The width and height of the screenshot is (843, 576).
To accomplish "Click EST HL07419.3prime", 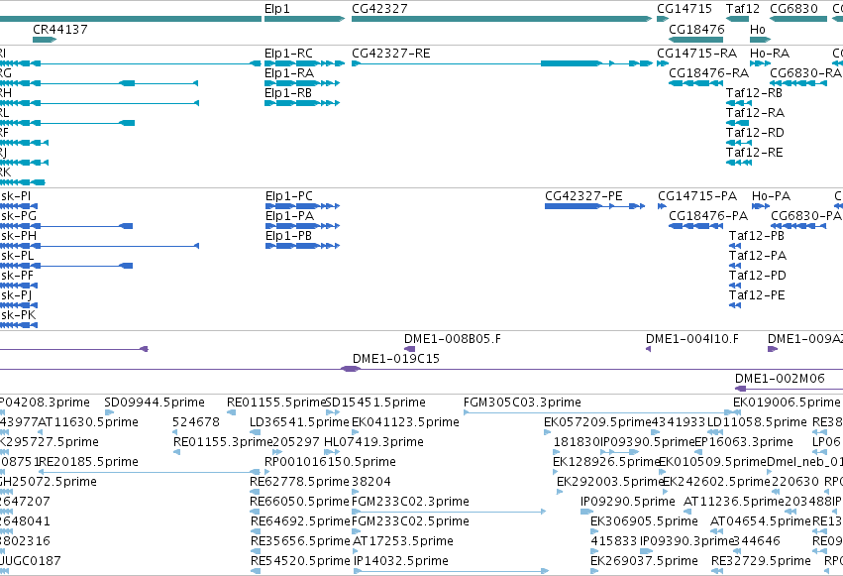I will pos(332,452).
